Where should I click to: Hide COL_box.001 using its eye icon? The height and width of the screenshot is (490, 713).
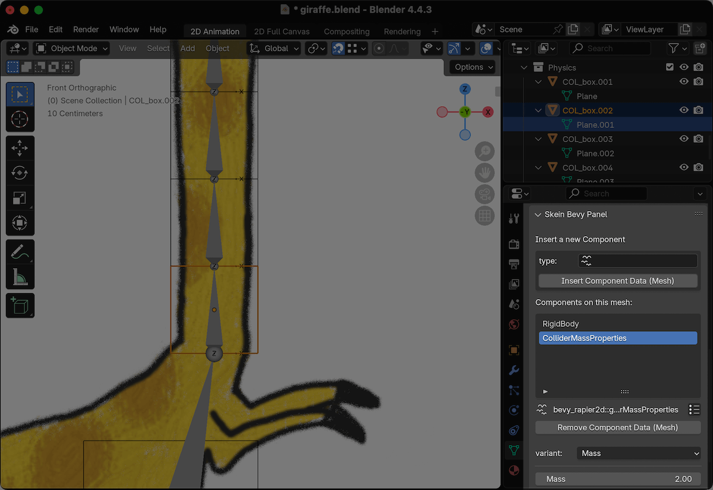coord(683,81)
